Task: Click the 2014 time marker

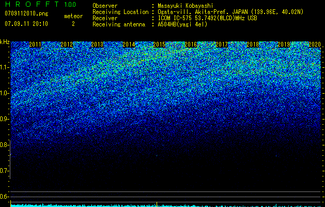Action: click(x=129, y=45)
